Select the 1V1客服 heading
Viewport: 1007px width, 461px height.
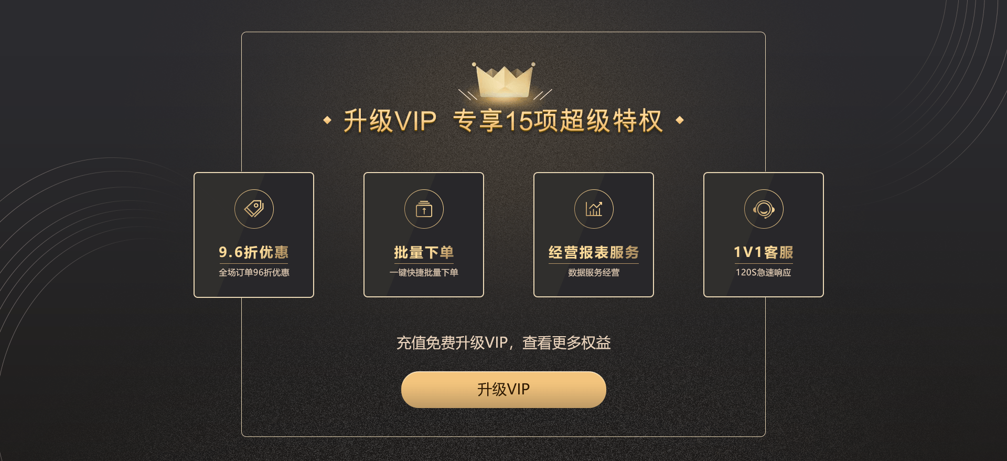(x=764, y=252)
